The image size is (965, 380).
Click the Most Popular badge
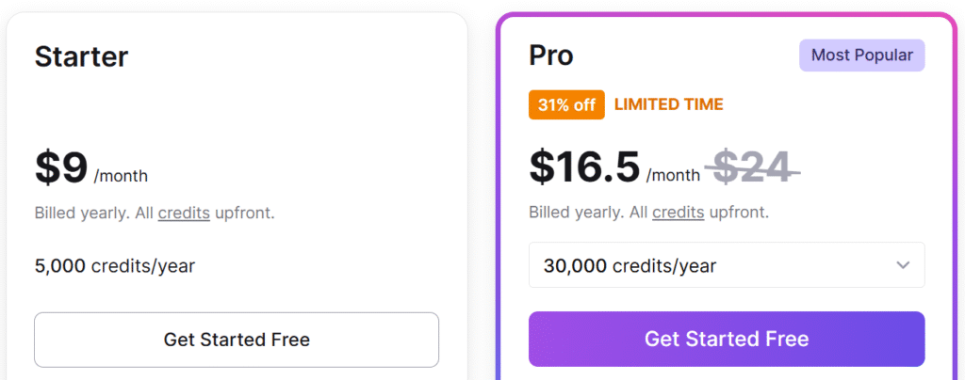click(x=861, y=55)
